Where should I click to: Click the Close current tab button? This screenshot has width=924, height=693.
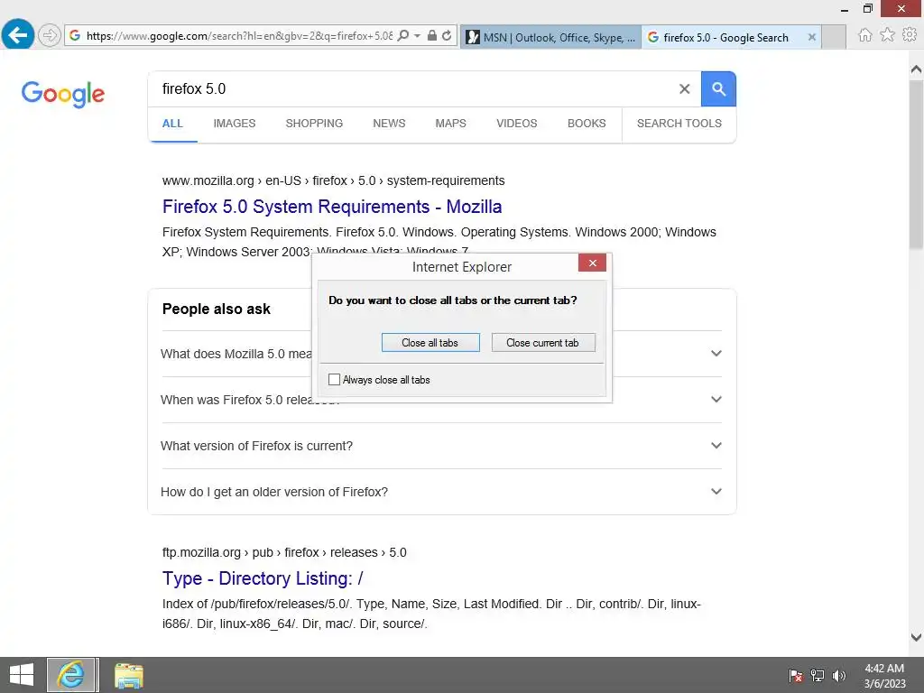pyautogui.click(x=542, y=342)
